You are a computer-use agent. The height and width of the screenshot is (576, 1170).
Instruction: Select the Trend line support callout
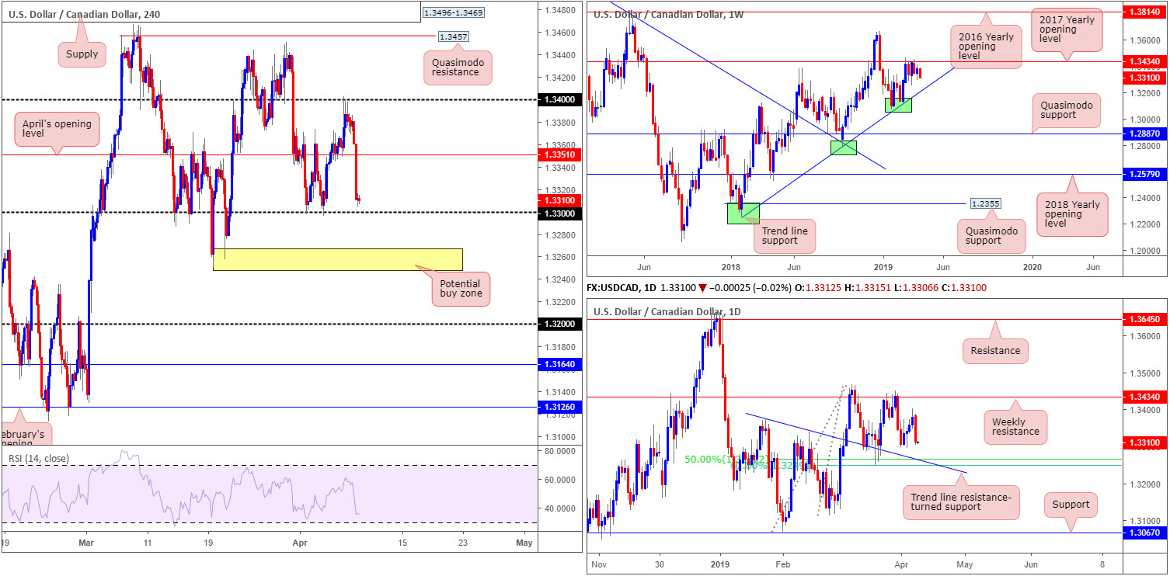click(x=785, y=236)
